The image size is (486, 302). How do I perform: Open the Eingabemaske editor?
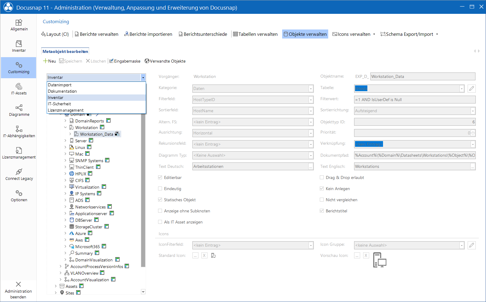click(x=125, y=61)
